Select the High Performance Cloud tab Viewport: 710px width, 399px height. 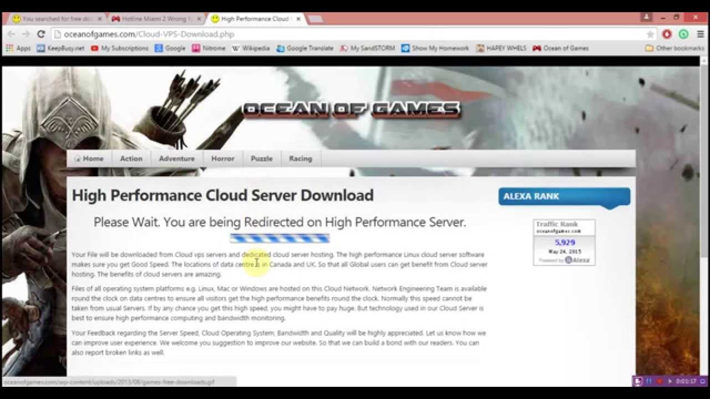click(255, 19)
